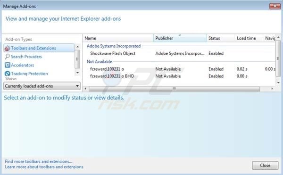Viewport: 283px width, 175px height.
Task: Click Adobe Systems Incorpor... publisher cell
Action: pyautogui.click(x=180, y=53)
